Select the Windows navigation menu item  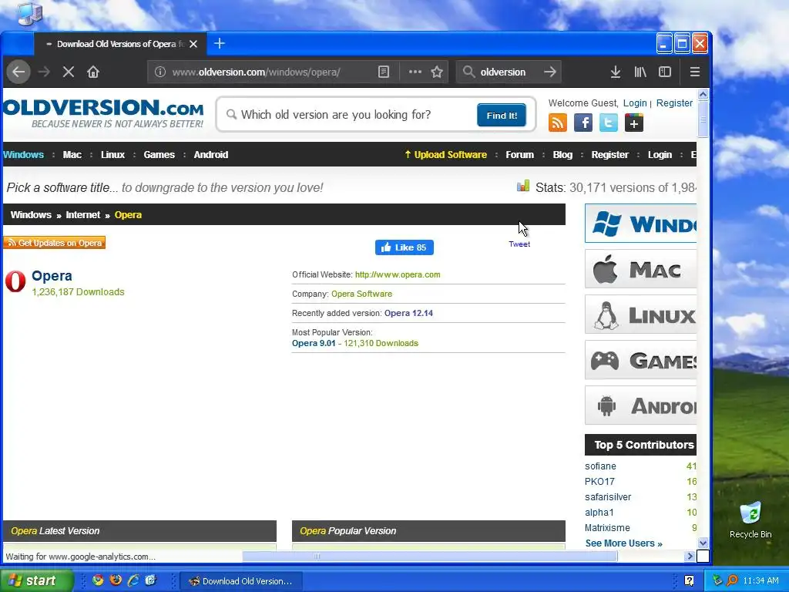tap(24, 154)
